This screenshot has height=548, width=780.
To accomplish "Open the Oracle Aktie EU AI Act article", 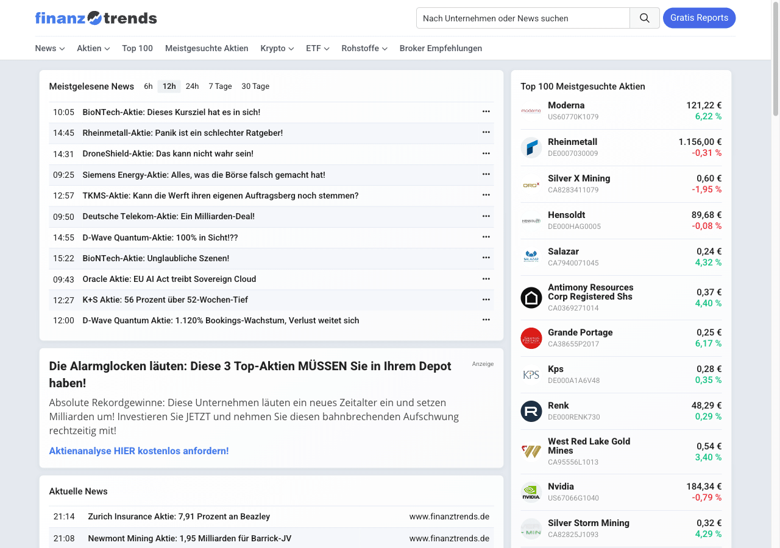I will coord(169,279).
